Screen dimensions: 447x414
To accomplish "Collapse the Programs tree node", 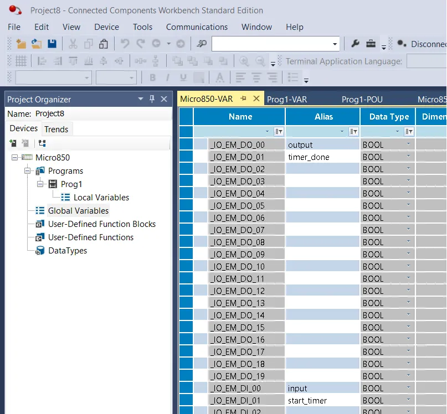I will click(x=27, y=170).
